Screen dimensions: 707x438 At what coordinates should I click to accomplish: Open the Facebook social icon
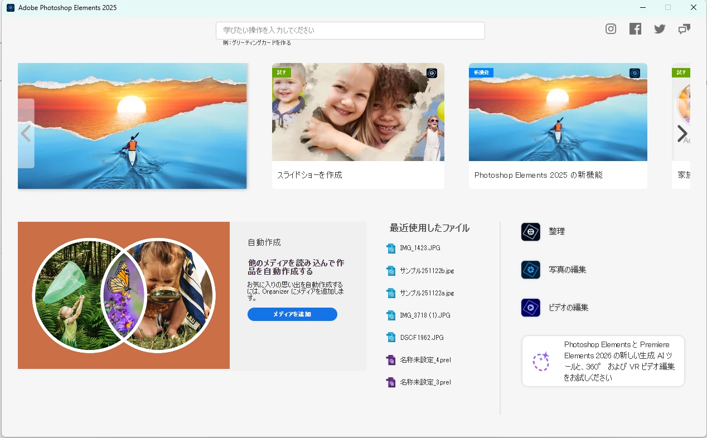(635, 29)
